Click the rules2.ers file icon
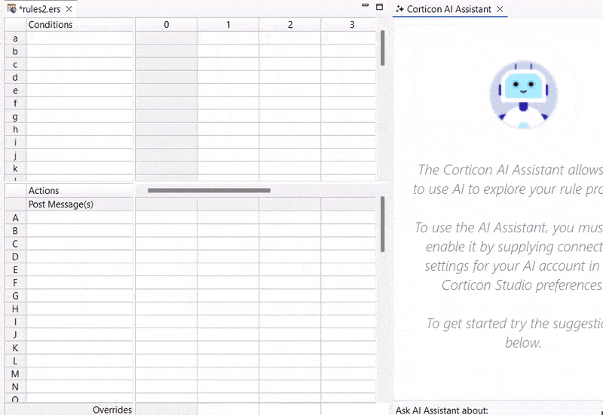 12,8
